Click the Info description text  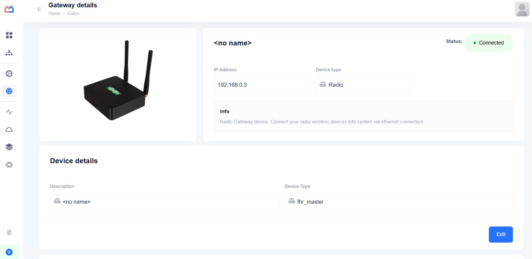[322, 122]
